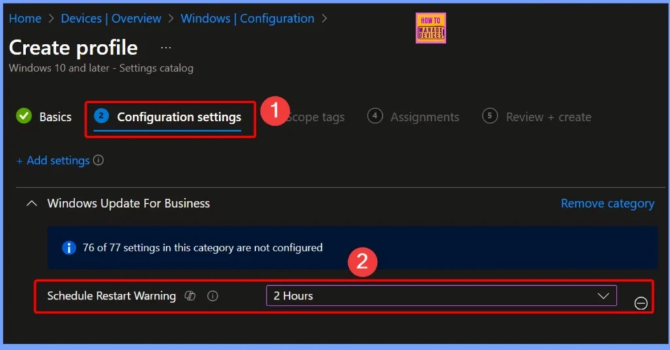Viewport: 670px width, 350px height.
Task: Open the 2 Hours dropdown
Action: (x=441, y=296)
